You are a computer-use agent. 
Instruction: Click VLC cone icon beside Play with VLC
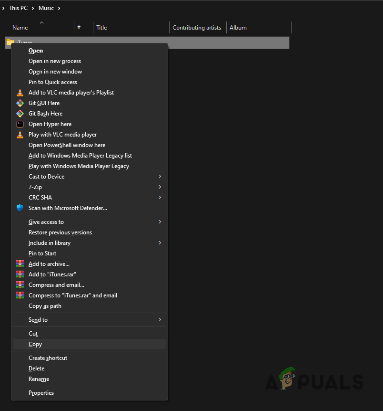[20, 135]
